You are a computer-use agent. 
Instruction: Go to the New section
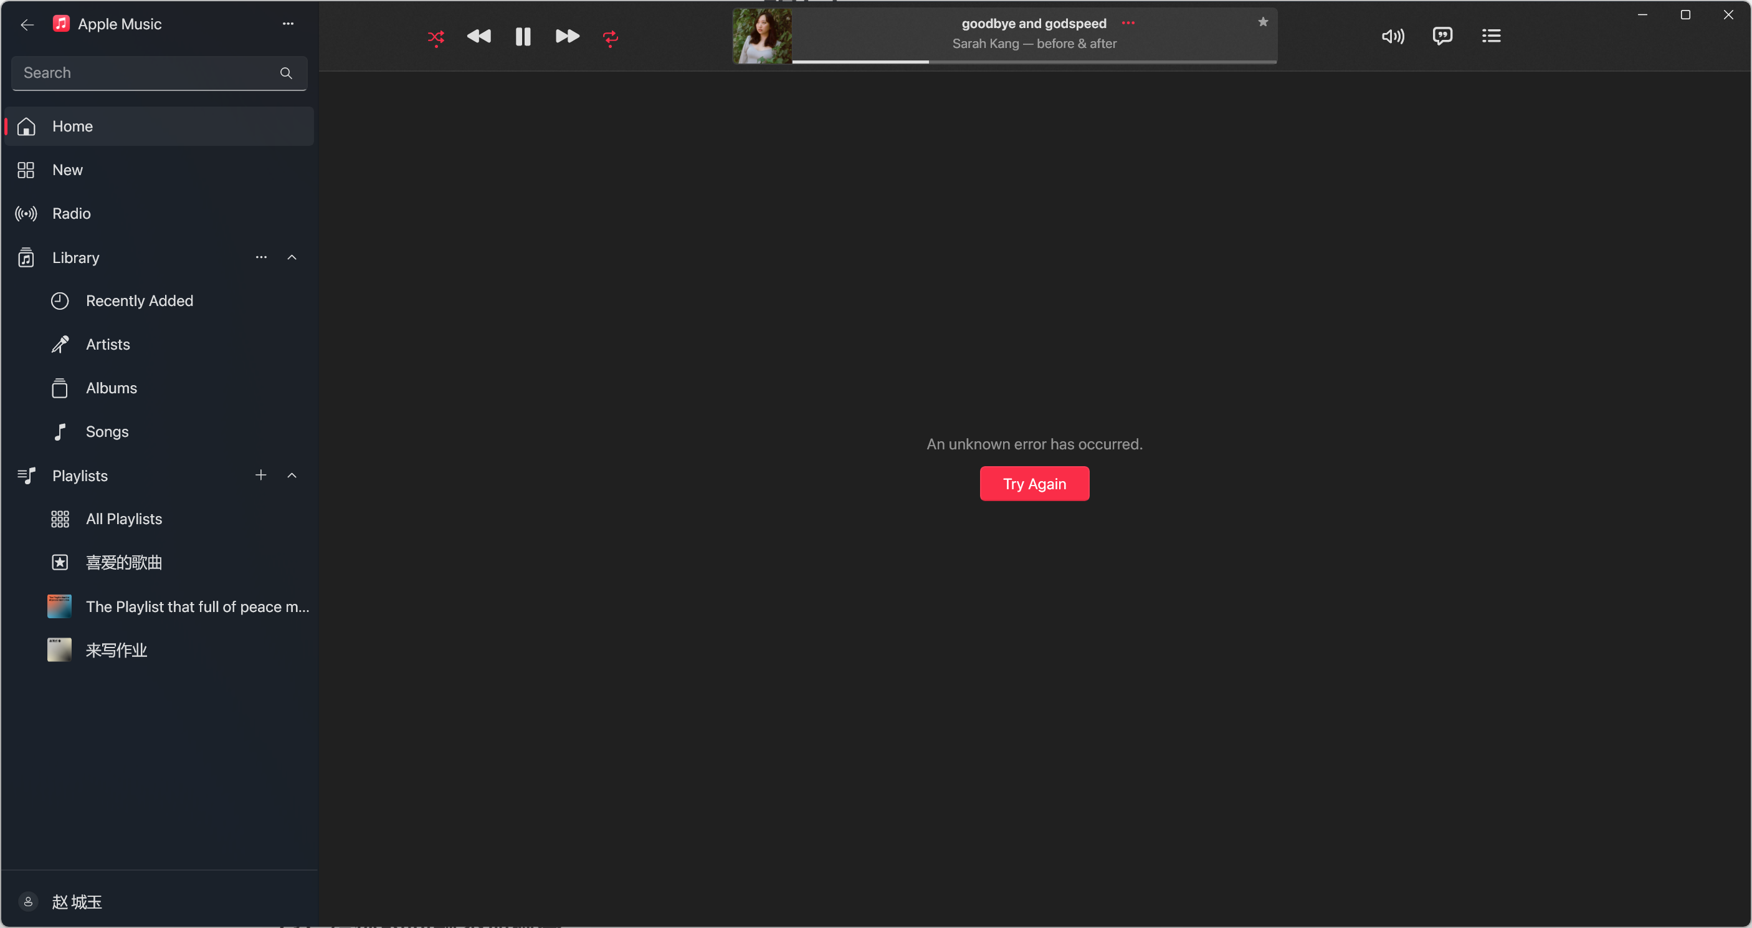point(67,170)
